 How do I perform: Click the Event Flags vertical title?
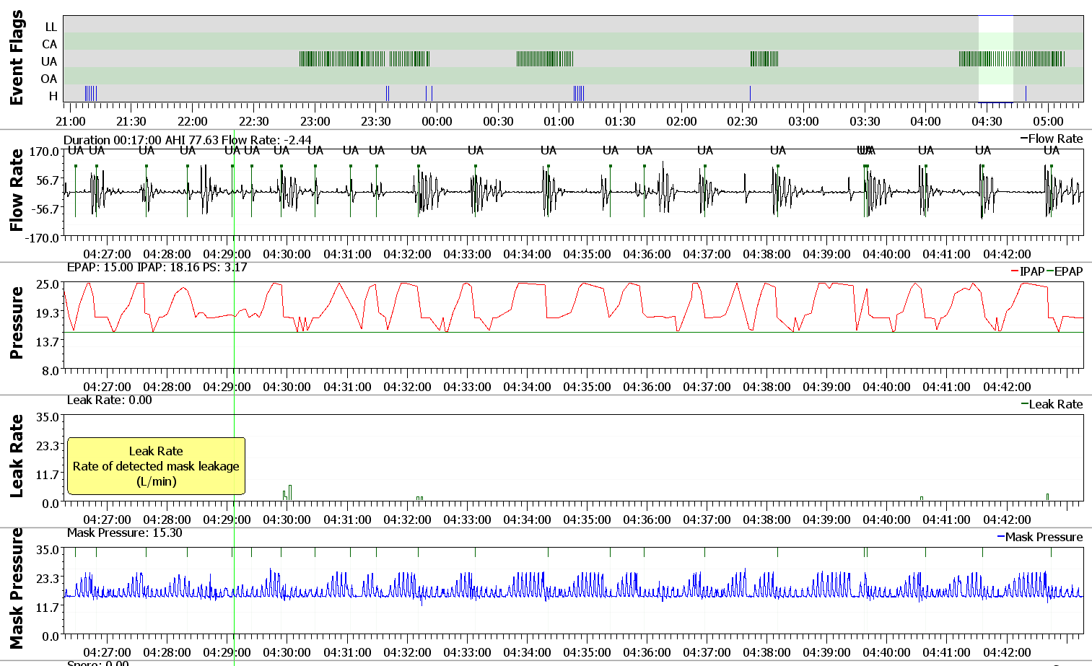pyautogui.click(x=16, y=58)
